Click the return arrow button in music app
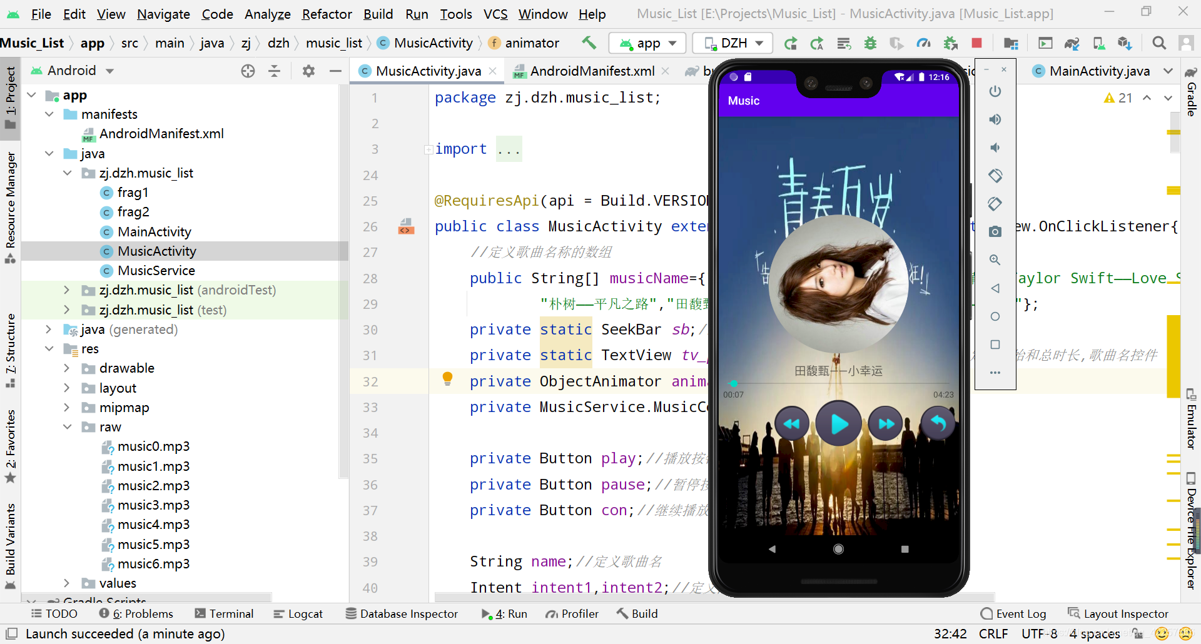Screen dimensions: 1201x644 [938, 424]
